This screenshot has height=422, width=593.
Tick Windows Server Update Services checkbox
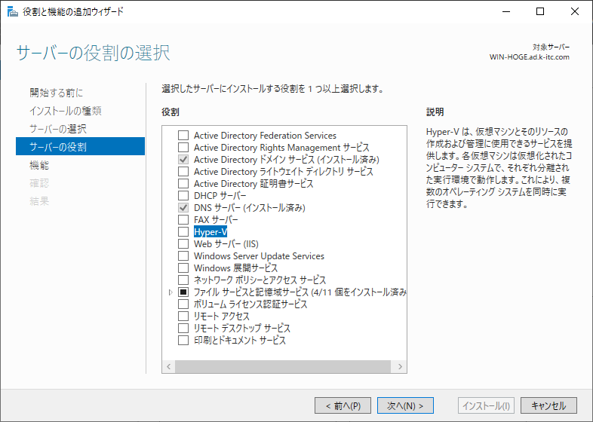tap(183, 255)
